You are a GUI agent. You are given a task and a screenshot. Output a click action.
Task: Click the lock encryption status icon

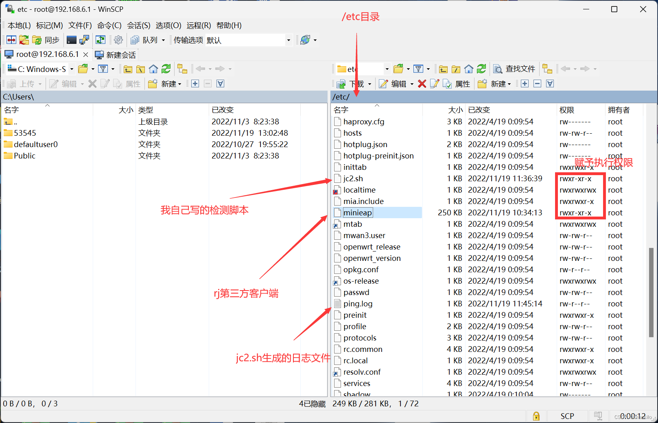[536, 416]
